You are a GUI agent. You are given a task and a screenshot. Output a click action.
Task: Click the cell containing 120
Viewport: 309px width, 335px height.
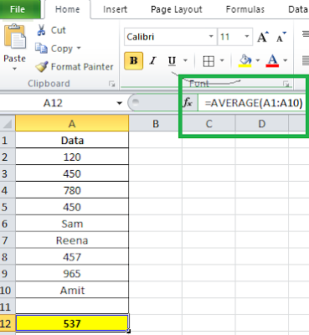(72, 157)
